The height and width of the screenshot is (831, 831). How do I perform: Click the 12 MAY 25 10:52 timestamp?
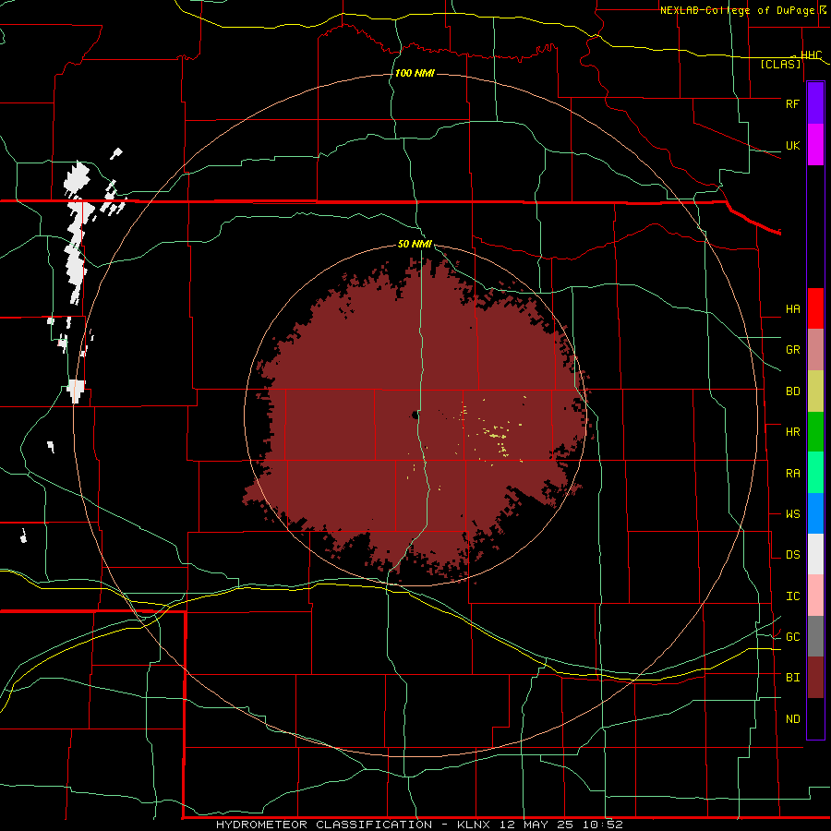(x=561, y=825)
